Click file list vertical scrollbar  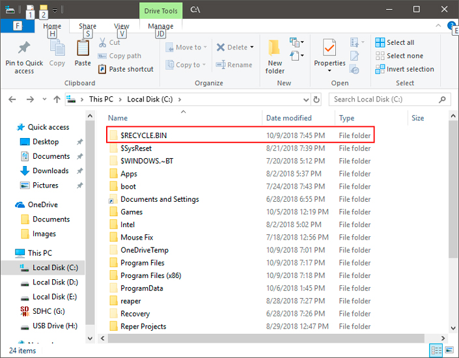pos(453,189)
